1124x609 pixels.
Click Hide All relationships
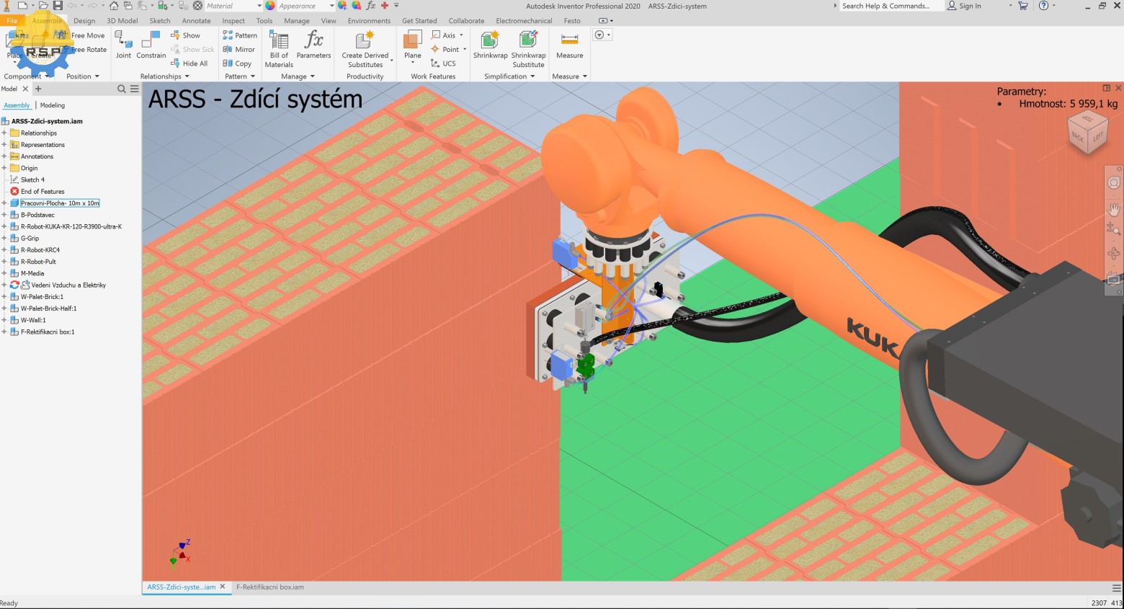[189, 63]
